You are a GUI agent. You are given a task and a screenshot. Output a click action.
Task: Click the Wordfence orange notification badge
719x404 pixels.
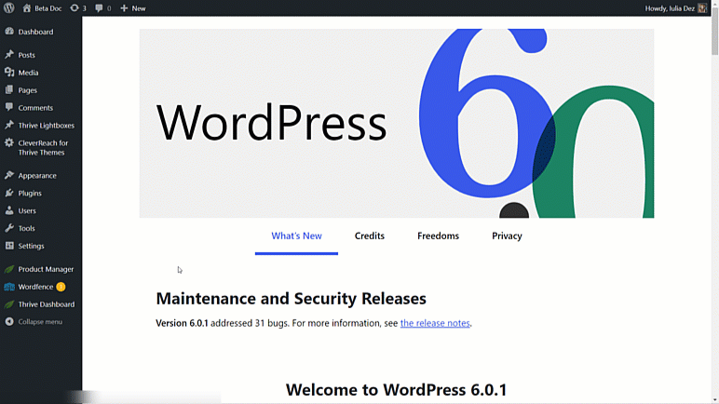61,287
